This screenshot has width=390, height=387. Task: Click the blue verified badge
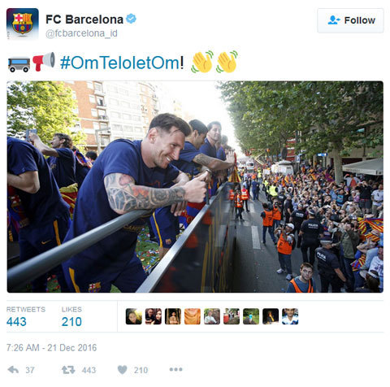pyautogui.click(x=132, y=19)
